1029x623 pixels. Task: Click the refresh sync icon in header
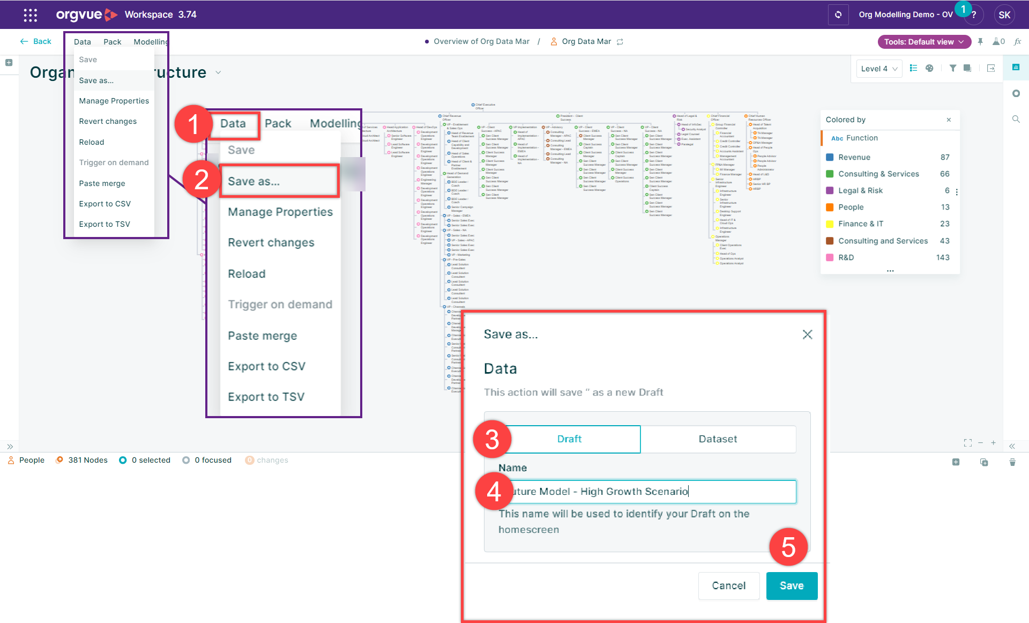coord(838,14)
